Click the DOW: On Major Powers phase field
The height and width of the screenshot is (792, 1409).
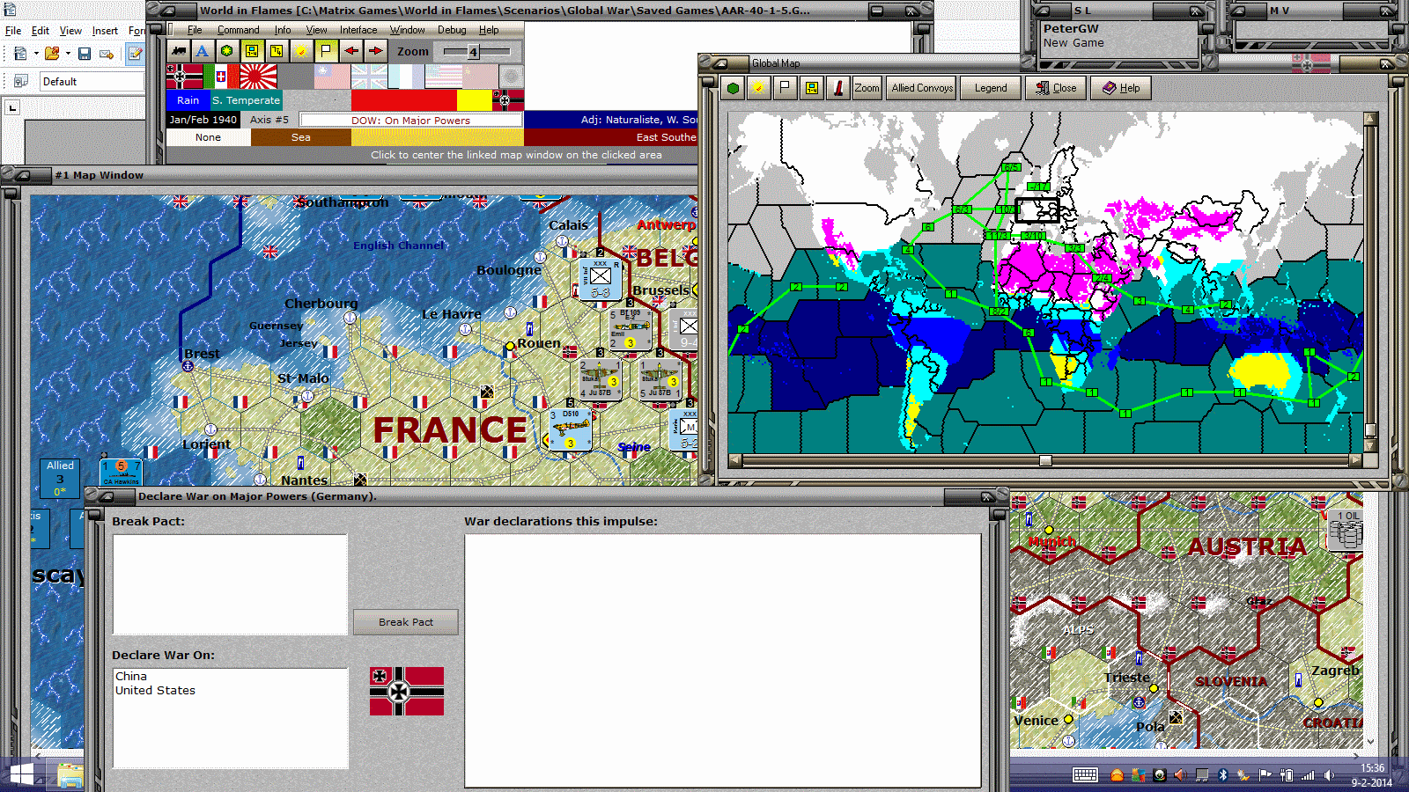click(410, 120)
